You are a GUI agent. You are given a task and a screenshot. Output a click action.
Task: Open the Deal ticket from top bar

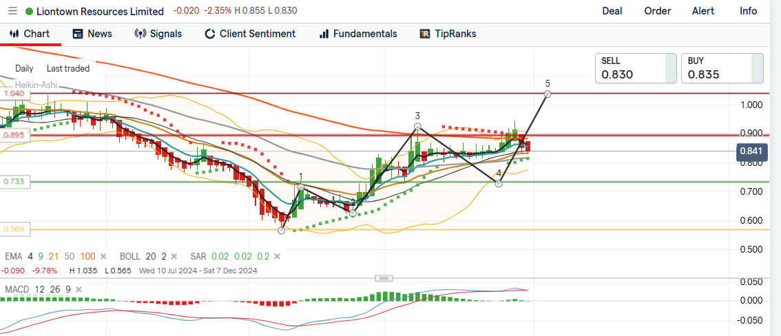[x=612, y=11]
